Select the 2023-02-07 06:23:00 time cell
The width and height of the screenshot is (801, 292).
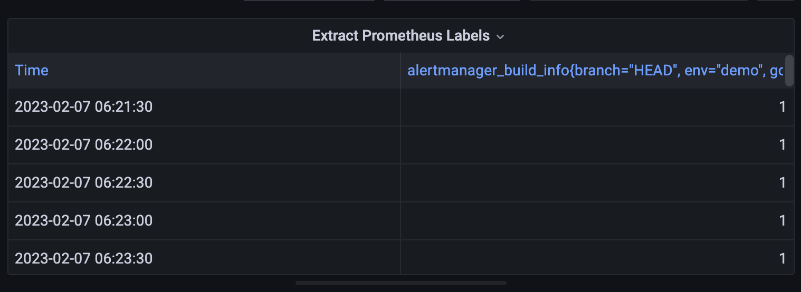pos(83,220)
